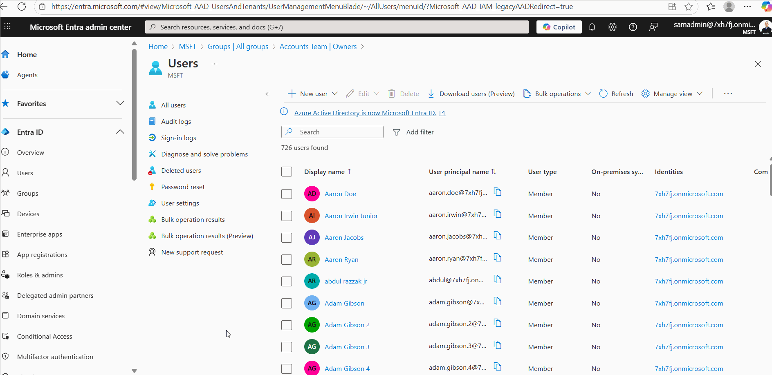Open the settings gear in top bar

tap(612, 27)
